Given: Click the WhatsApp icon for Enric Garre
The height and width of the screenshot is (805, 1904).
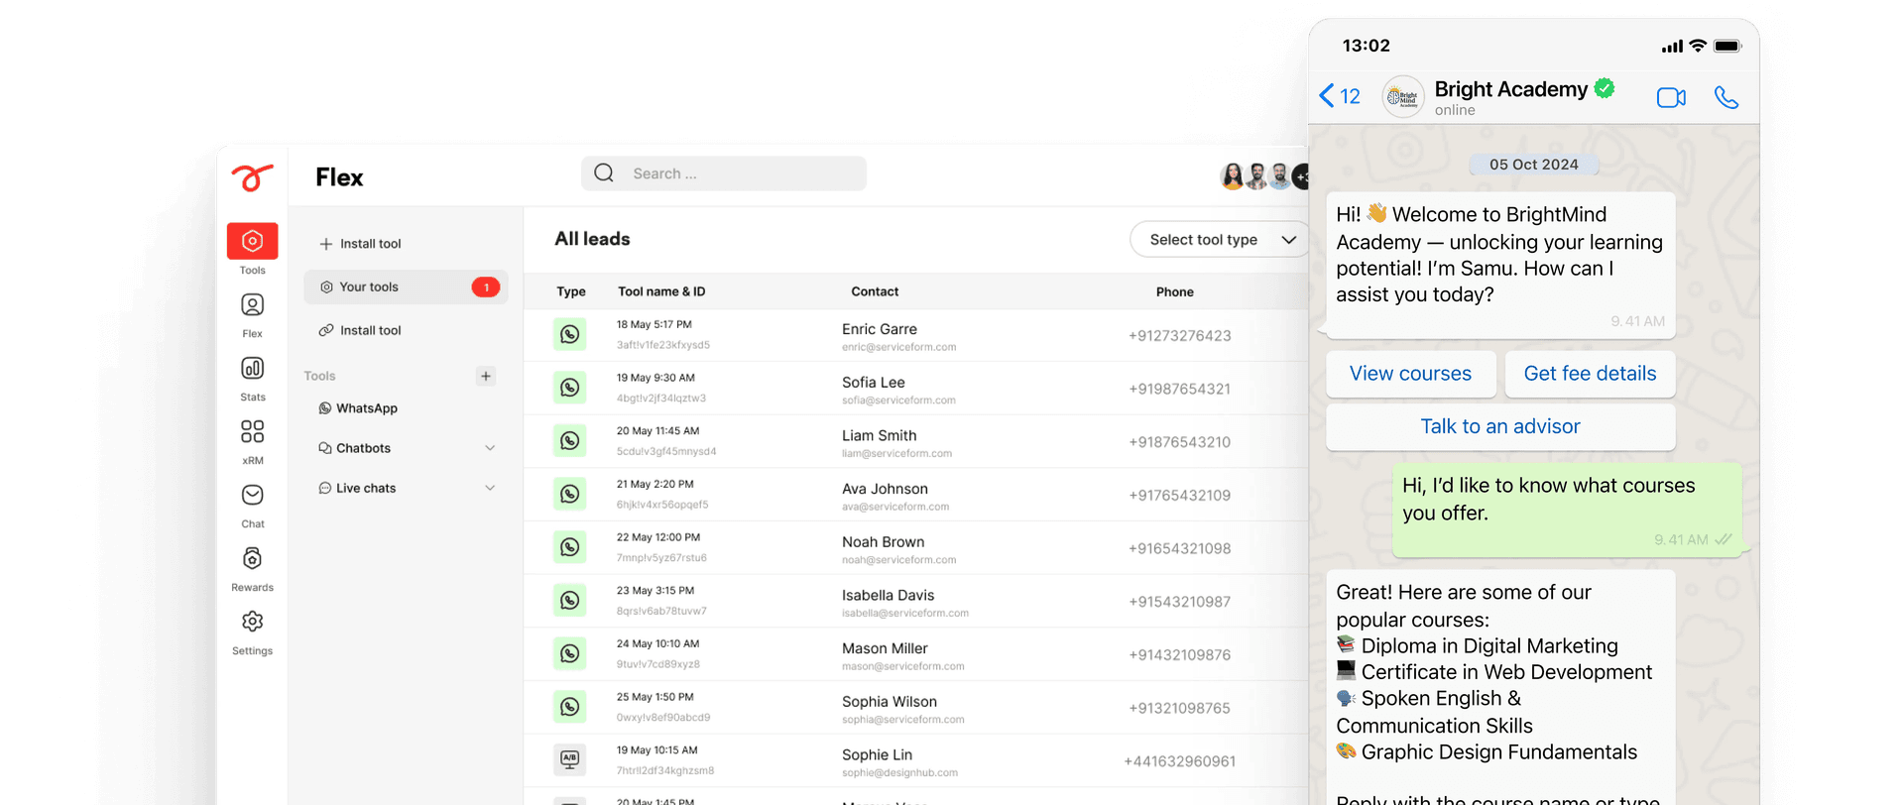Looking at the screenshot, I should [569, 335].
